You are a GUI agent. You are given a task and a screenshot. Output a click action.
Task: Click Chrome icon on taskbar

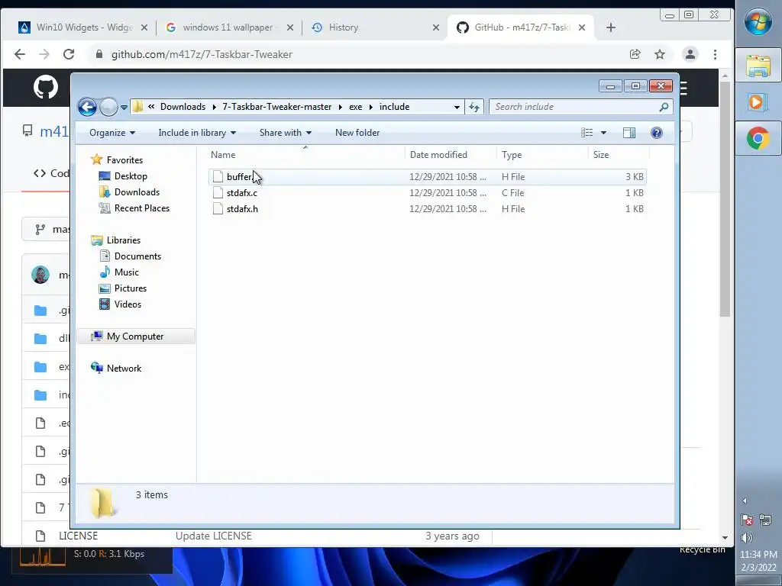758,138
